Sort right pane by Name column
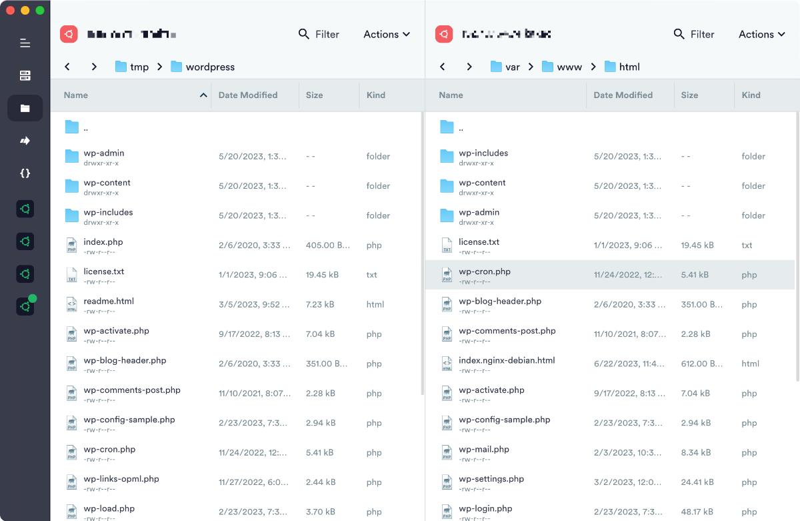800x521 pixels. coord(506,95)
